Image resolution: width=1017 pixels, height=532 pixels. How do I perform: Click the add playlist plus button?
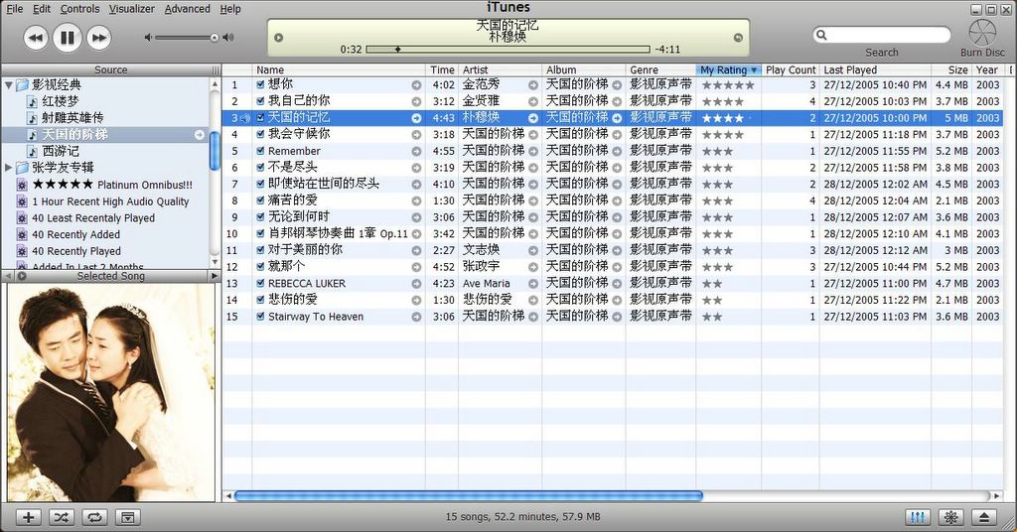coord(28,517)
